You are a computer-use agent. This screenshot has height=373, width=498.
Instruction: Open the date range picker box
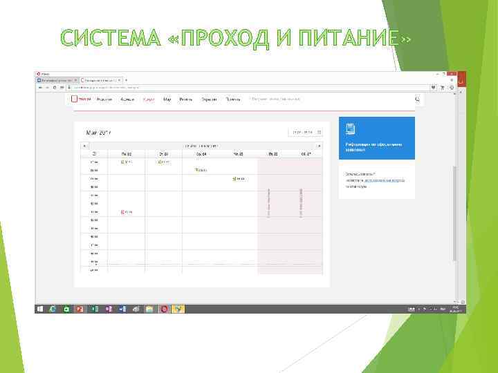306,132
